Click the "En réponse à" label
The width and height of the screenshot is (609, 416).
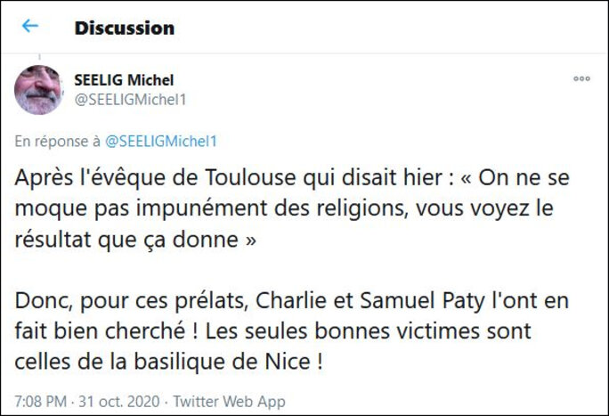(57, 141)
